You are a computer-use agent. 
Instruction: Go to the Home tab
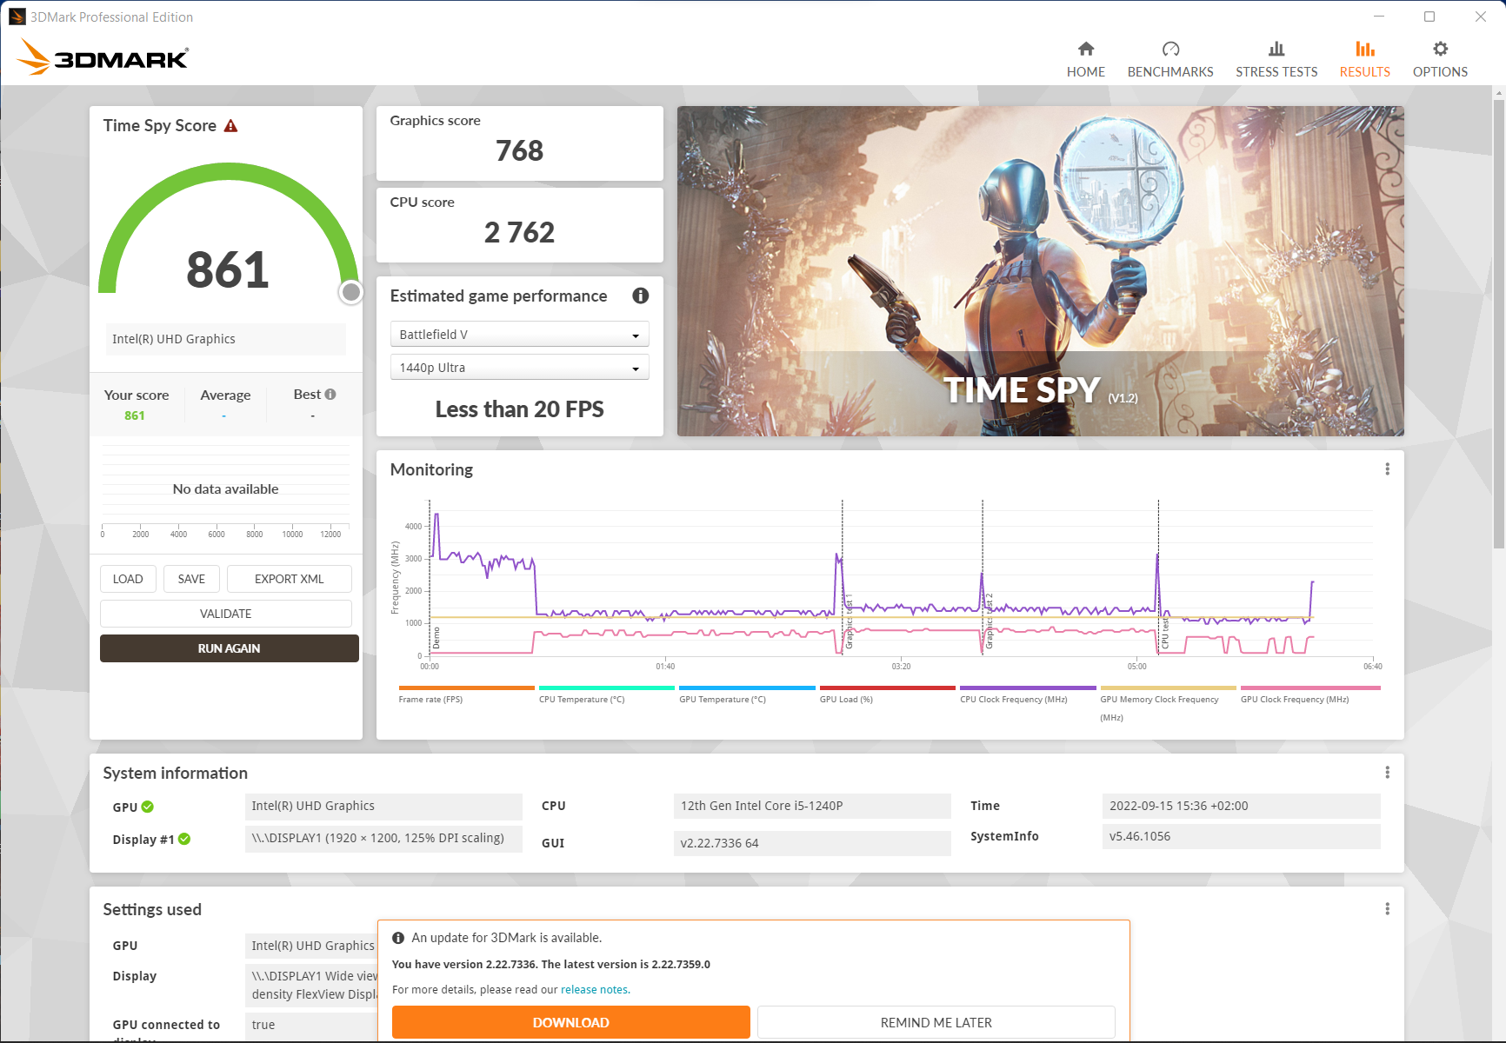(1085, 59)
